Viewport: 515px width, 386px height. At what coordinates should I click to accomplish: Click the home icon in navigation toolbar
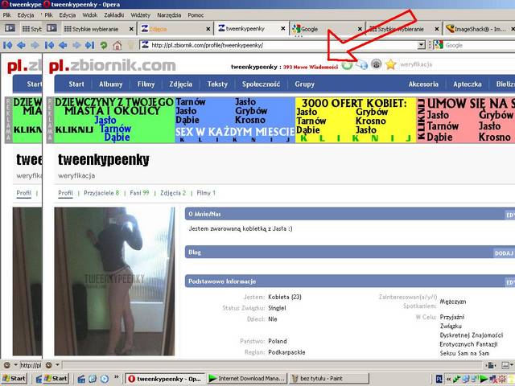[x=117, y=46]
